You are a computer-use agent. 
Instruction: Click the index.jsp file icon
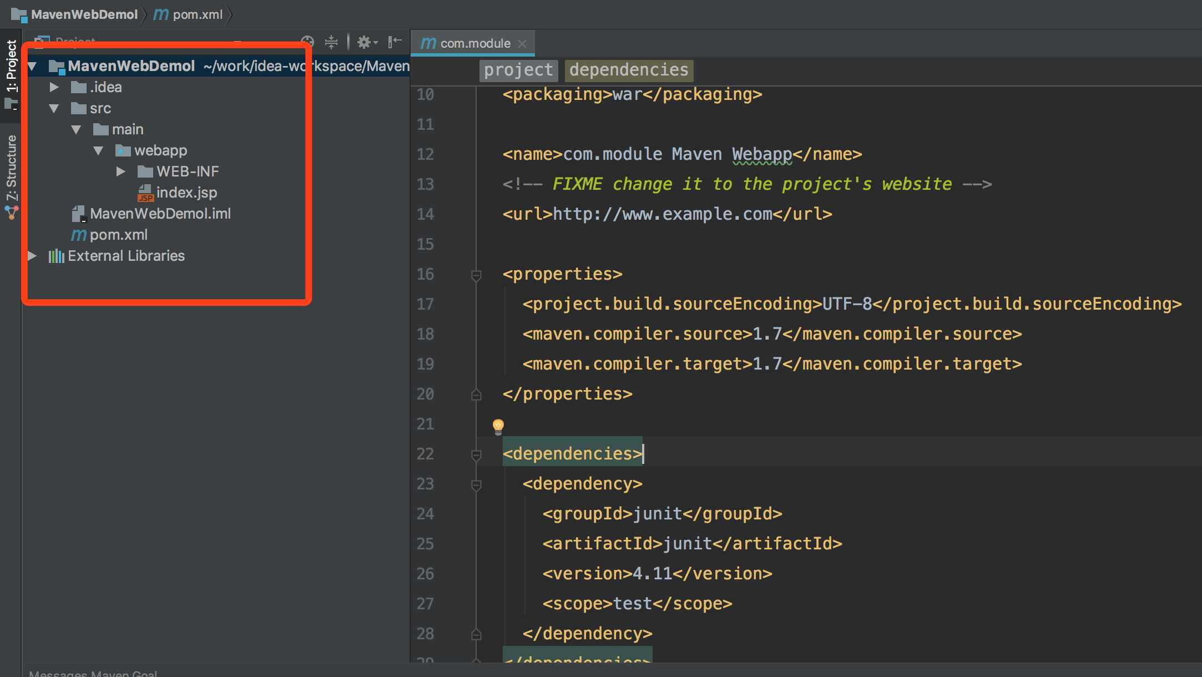tap(145, 193)
